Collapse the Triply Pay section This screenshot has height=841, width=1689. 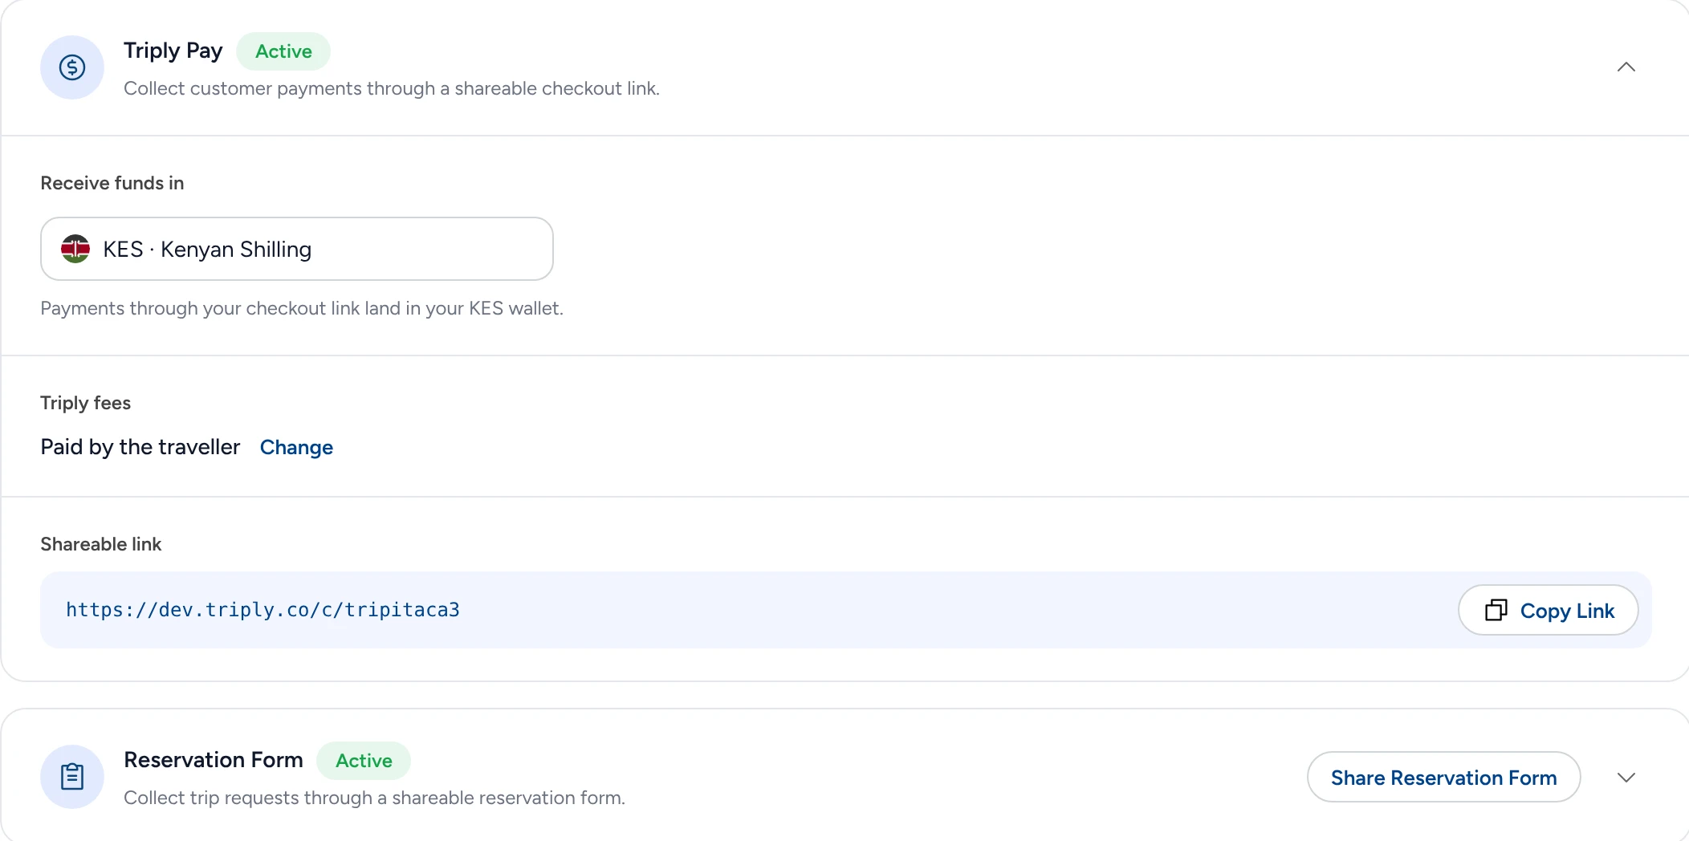[1626, 67]
